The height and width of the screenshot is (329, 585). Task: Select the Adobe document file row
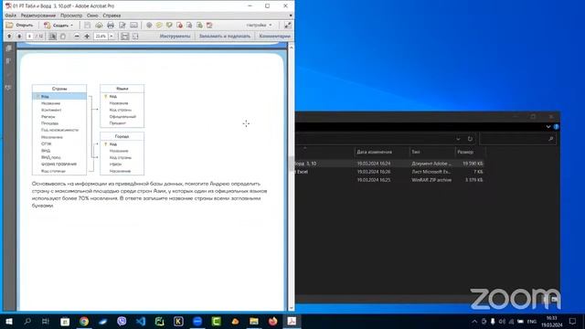(389, 164)
